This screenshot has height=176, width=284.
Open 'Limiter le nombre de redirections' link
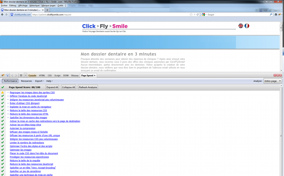pyautogui.click(x=27, y=143)
